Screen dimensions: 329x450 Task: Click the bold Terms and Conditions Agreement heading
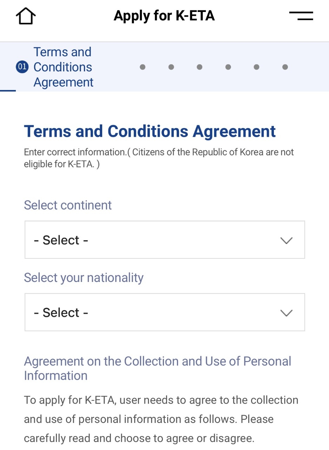[x=150, y=131]
